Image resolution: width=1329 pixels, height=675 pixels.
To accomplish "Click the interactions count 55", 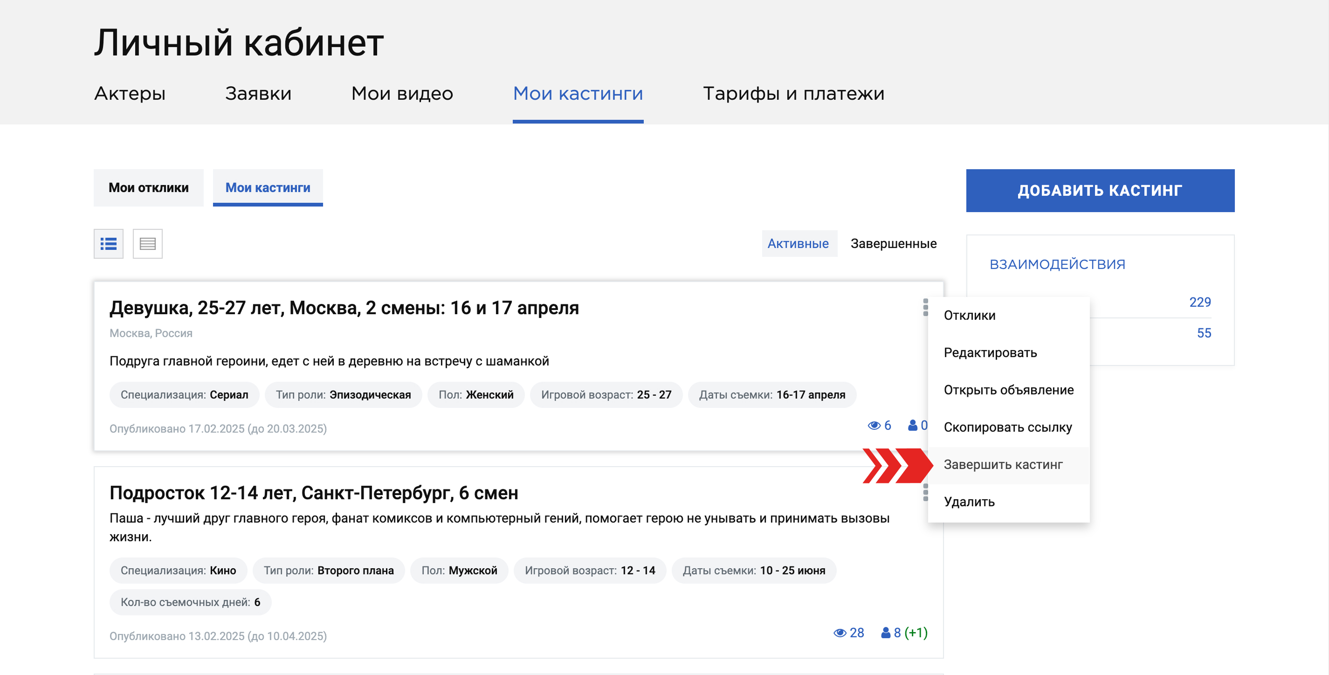I will coord(1204,333).
